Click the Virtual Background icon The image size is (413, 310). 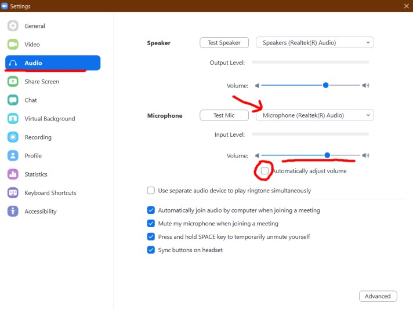(x=13, y=119)
